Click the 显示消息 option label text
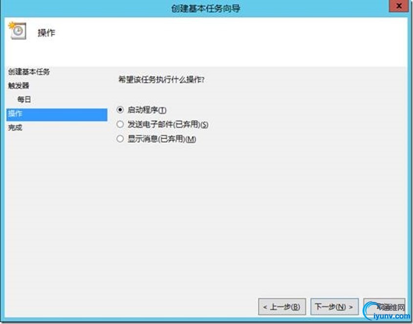Viewport: 413px width, 324px height. pyautogui.click(x=143, y=139)
